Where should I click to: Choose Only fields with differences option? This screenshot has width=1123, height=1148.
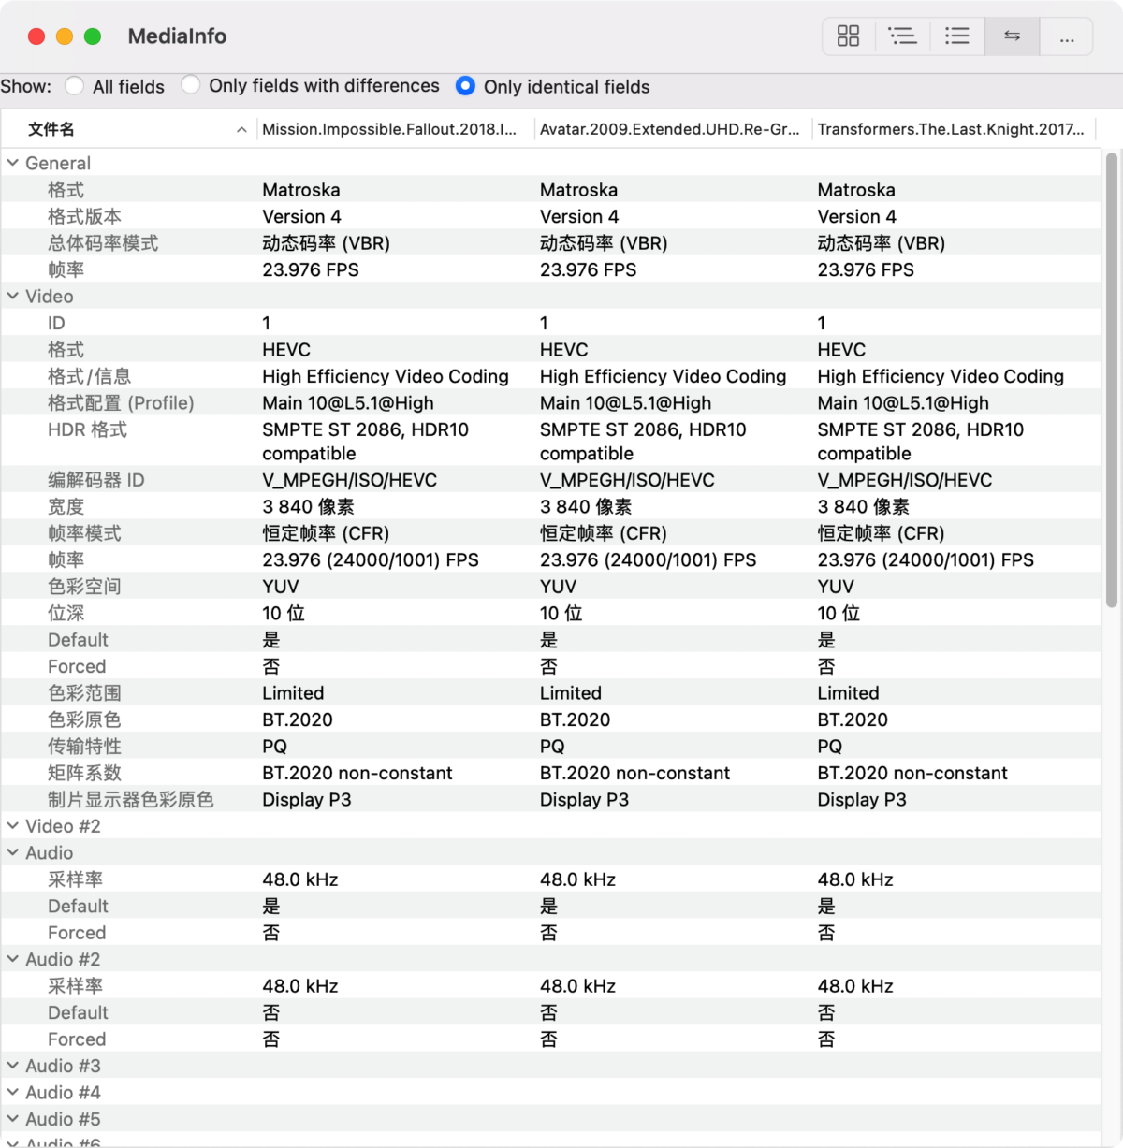click(x=191, y=85)
